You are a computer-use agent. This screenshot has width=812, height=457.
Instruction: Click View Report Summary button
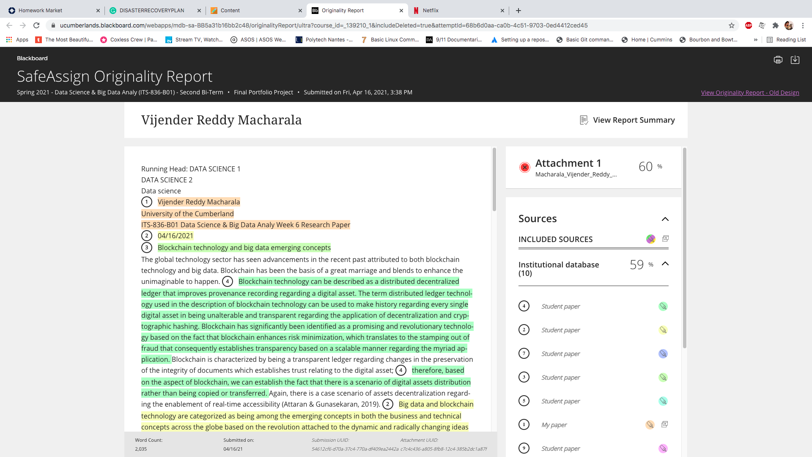[627, 120]
